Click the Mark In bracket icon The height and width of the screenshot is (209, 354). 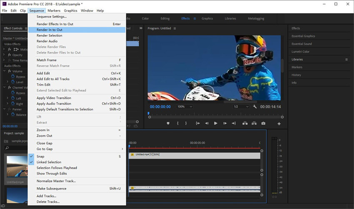[178, 123]
